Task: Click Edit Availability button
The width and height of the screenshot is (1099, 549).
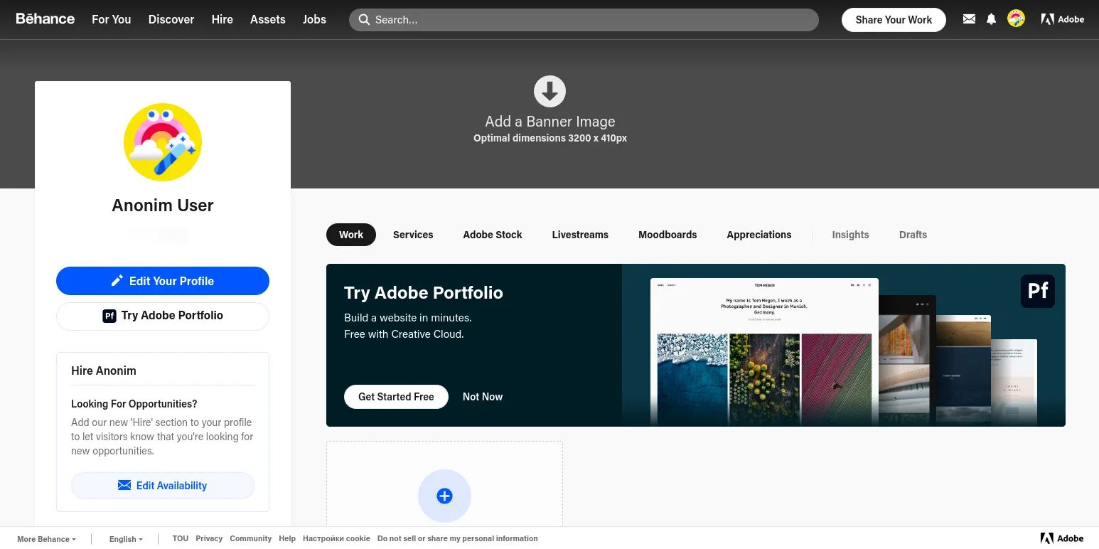Action: click(x=163, y=486)
